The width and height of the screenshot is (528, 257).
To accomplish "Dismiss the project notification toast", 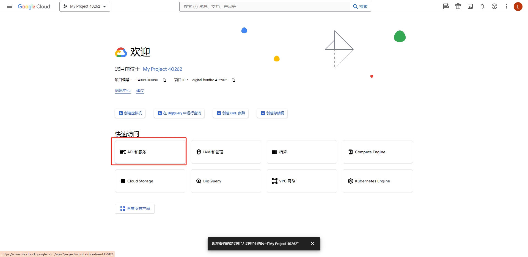I will (x=313, y=244).
